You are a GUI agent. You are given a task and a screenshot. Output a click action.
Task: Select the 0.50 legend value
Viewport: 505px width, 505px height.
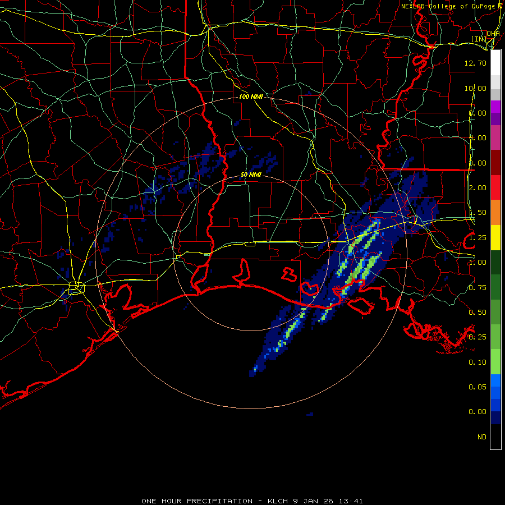click(478, 313)
